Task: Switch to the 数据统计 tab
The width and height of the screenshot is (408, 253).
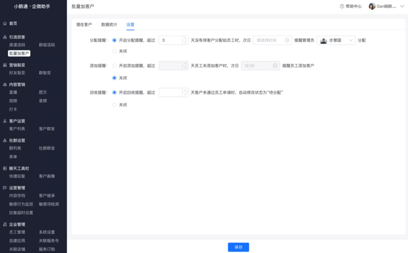Action: (x=109, y=25)
